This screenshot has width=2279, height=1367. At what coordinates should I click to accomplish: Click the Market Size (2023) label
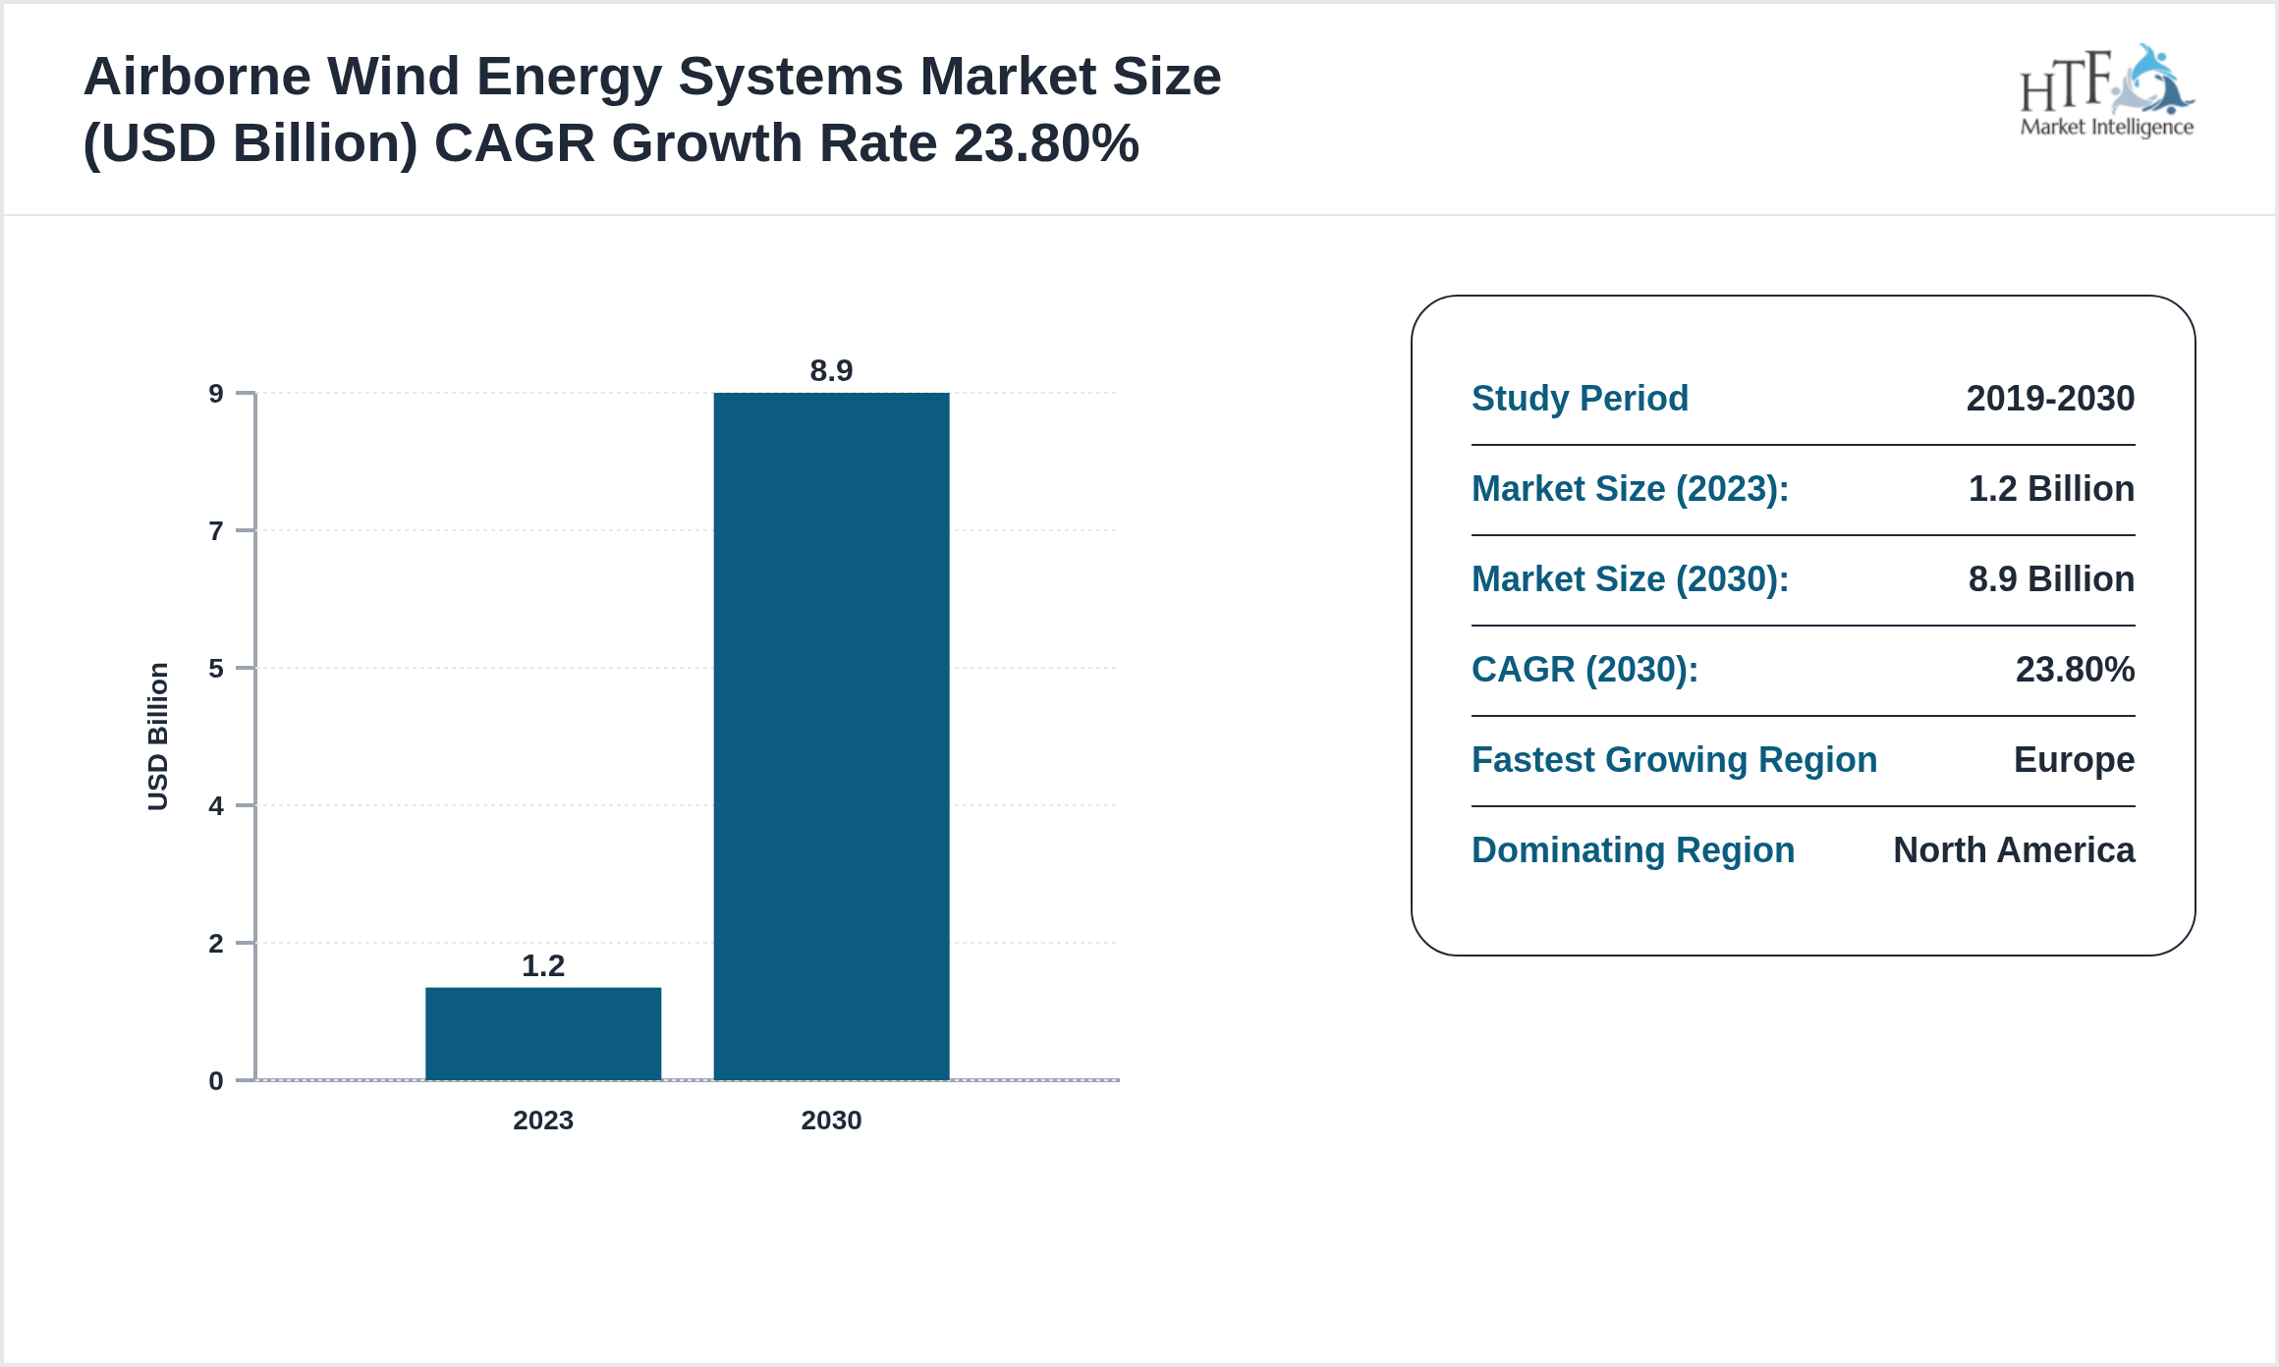(x=1630, y=489)
